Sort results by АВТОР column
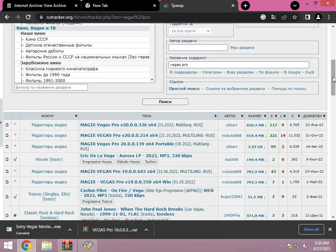The image size is (336, 252). (x=232, y=116)
